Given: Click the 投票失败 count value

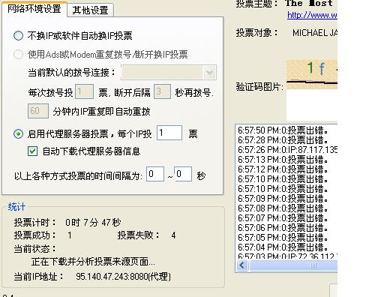Looking at the screenshot, I should click(173, 235).
